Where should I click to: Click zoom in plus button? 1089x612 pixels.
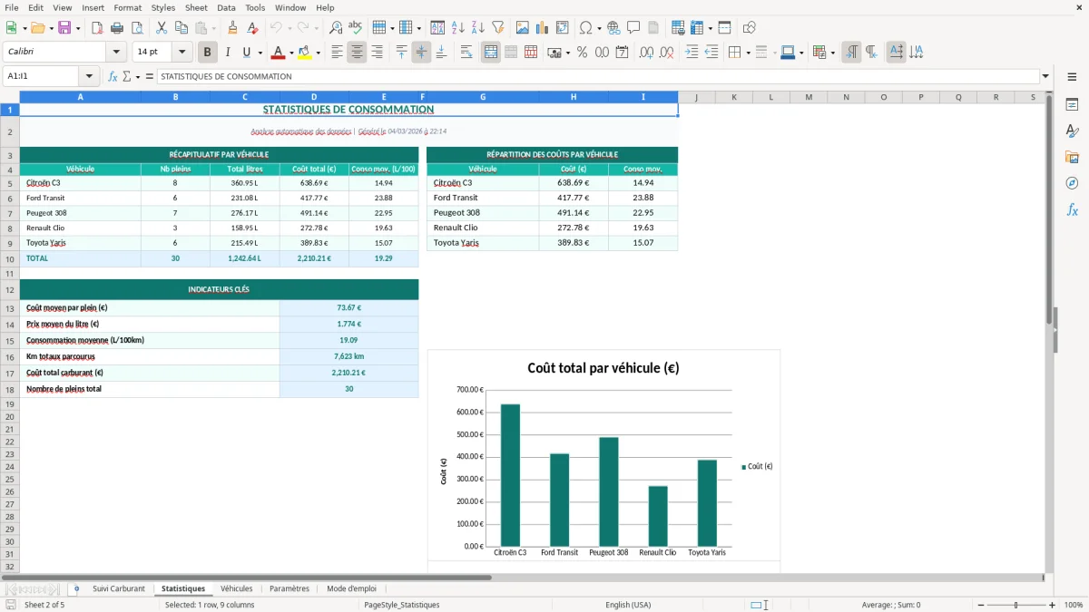(x=1053, y=605)
